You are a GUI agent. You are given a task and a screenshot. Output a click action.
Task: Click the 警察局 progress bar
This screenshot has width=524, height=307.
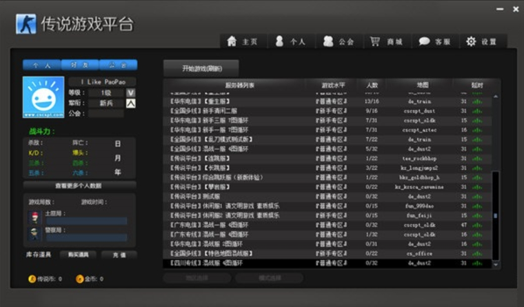87,237
